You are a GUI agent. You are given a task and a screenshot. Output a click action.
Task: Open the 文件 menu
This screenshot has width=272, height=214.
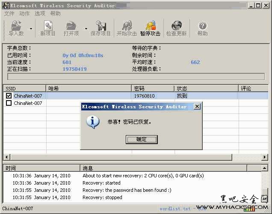[x=9, y=14]
